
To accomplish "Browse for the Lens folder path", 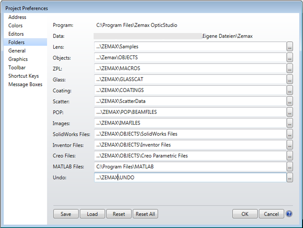I will [290, 47].
